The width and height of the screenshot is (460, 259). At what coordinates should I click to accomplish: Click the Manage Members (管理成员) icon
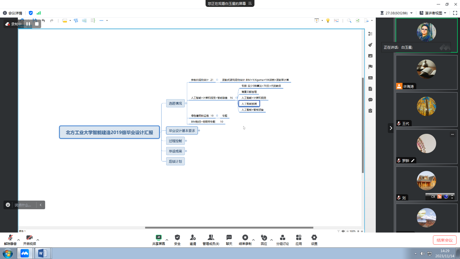tap(211, 238)
